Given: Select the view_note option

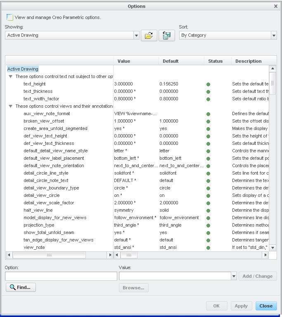Looking at the screenshot, I should [x=34, y=248].
